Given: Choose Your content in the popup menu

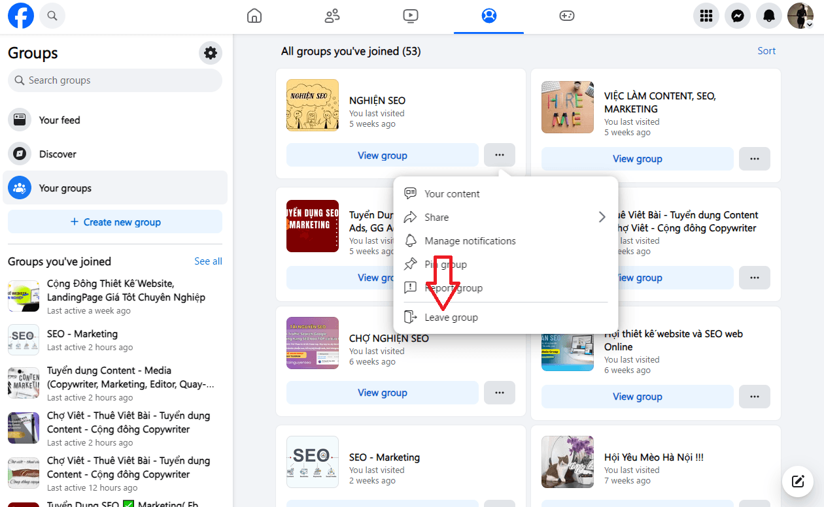Looking at the screenshot, I should [506, 194].
